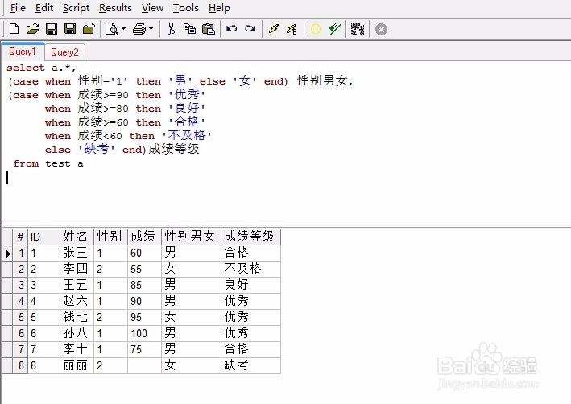Image resolution: width=571 pixels, height=404 pixels.
Task: Select row number 2 in results grid
Action: (x=20, y=269)
